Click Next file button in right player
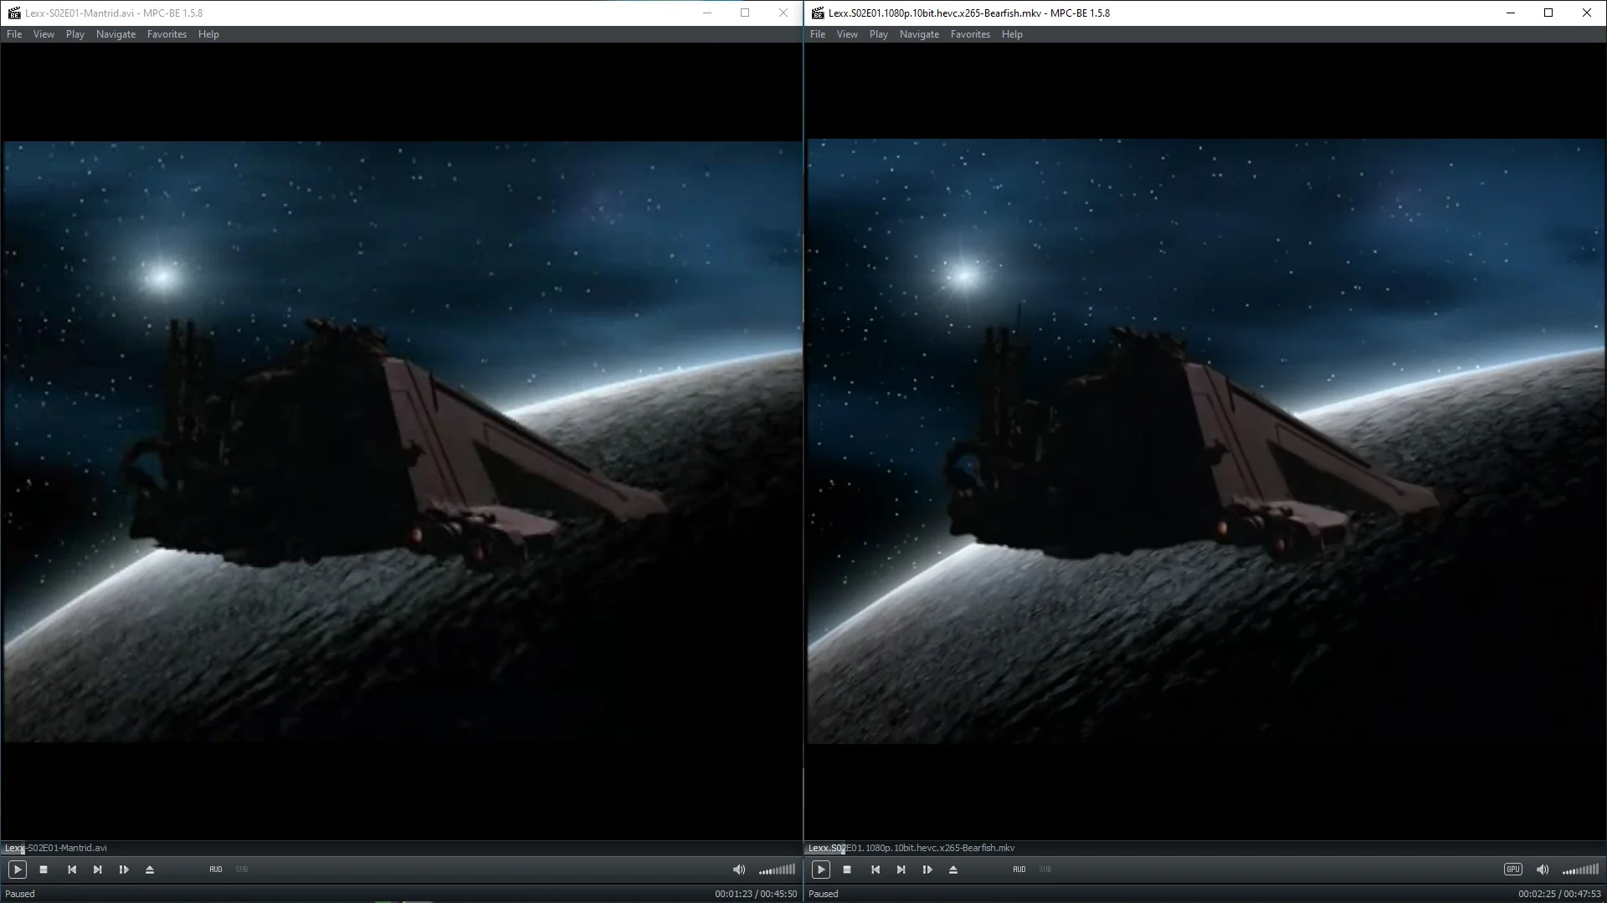The width and height of the screenshot is (1607, 903). [x=901, y=870]
